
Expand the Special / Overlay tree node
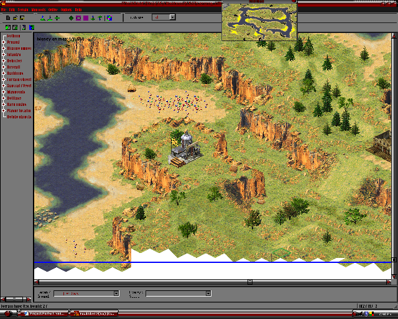point(4,86)
